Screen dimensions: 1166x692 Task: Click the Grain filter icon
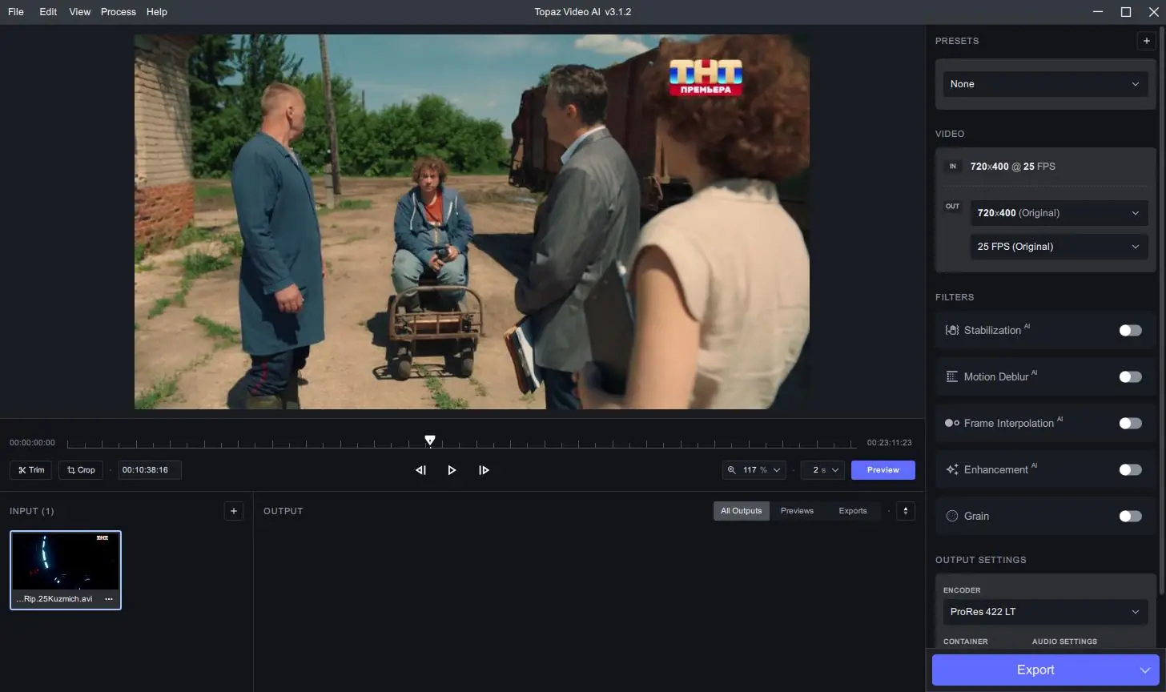click(x=952, y=516)
